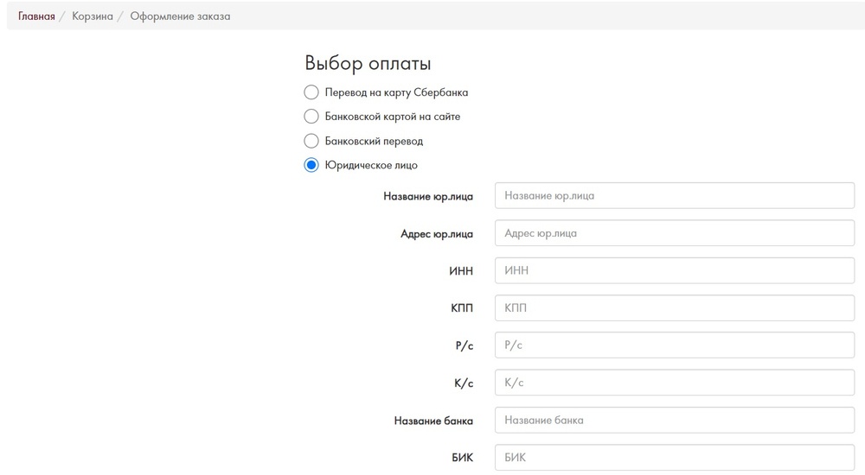The width and height of the screenshot is (865, 475).
Task: Focus the Название банка input field
Action: click(674, 420)
